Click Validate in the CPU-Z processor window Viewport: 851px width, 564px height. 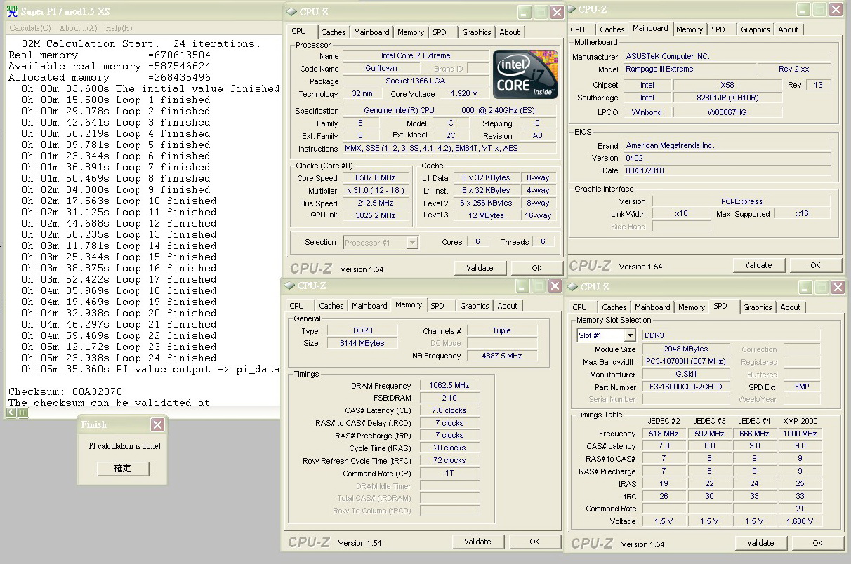pos(480,268)
